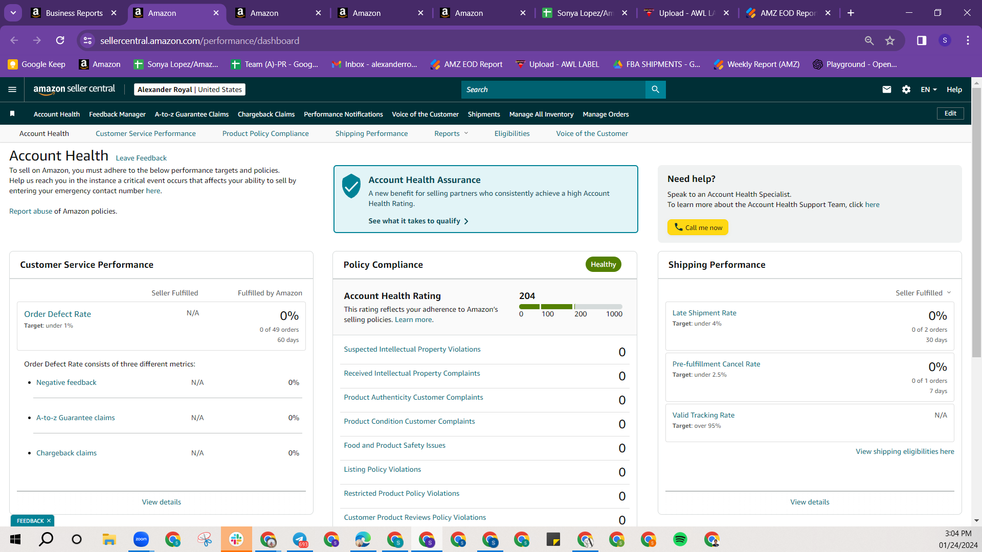Select Feedback Manager in favorites bar

coord(117,114)
